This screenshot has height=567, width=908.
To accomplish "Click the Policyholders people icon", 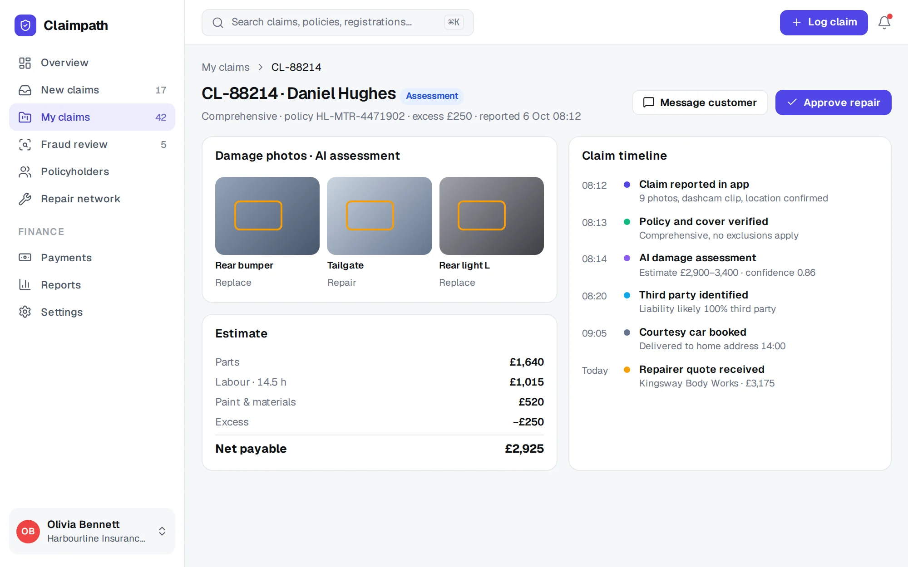I will [x=25, y=171].
